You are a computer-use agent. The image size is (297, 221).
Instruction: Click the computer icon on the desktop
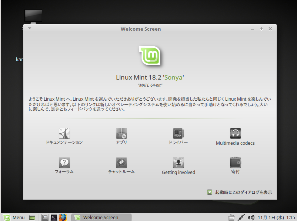[x=33, y=16]
